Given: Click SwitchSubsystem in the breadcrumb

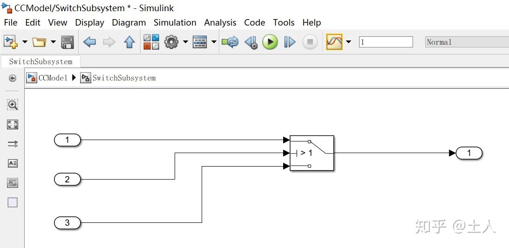Looking at the screenshot, I should (x=124, y=78).
